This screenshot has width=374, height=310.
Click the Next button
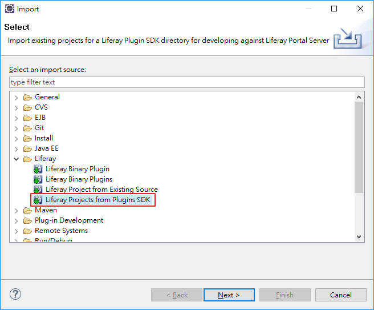(x=229, y=295)
